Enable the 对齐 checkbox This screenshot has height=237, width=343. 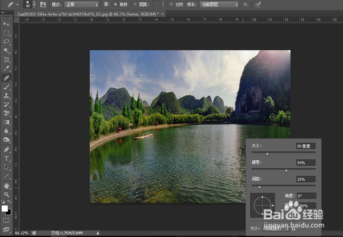tap(171, 4)
